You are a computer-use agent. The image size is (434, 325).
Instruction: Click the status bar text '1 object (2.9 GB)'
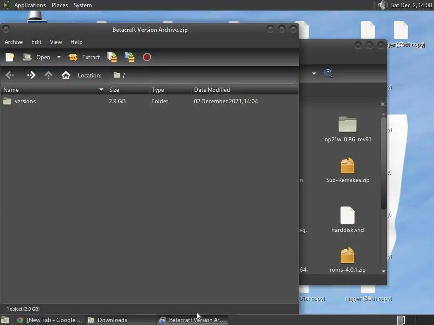click(x=23, y=309)
